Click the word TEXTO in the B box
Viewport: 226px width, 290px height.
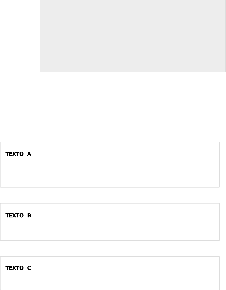tap(14, 215)
